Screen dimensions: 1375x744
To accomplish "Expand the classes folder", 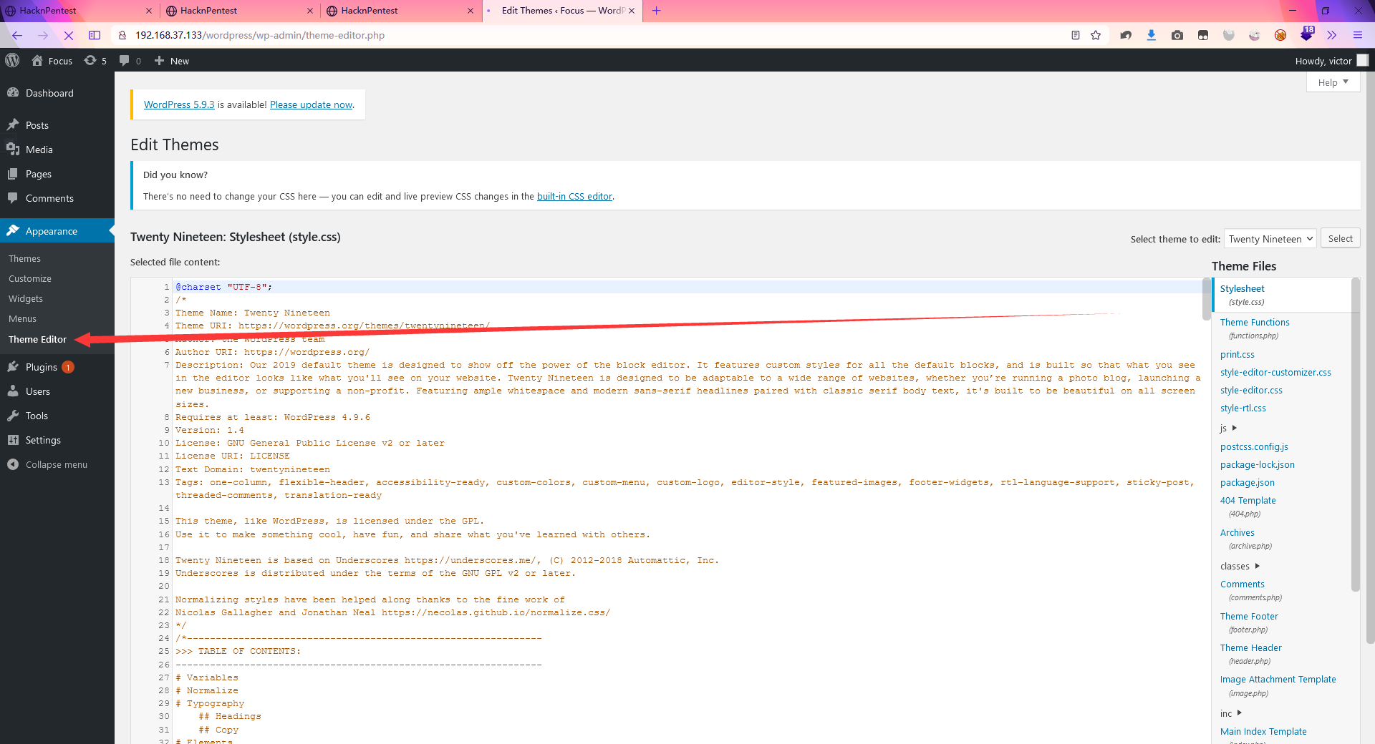I will point(1240,566).
